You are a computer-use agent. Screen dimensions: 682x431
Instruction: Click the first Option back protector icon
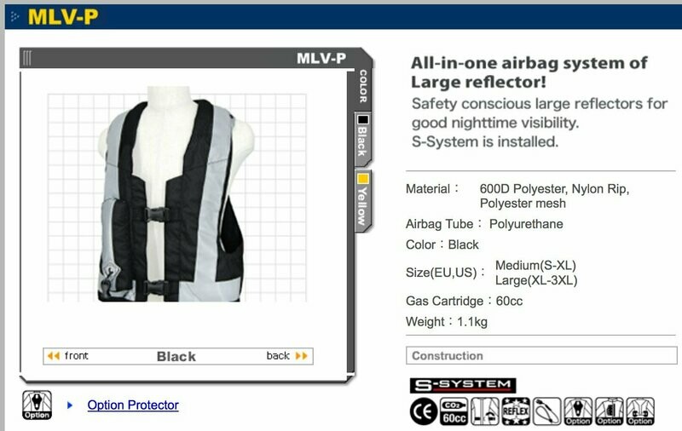click(x=578, y=411)
